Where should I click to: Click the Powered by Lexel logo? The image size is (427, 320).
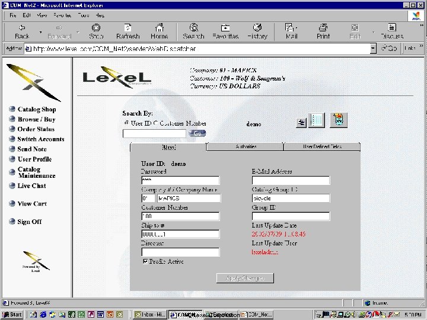pos(36,261)
